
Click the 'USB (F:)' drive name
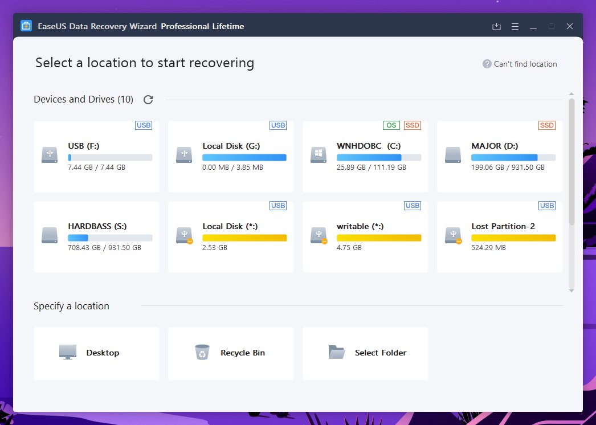pyautogui.click(x=84, y=146)
